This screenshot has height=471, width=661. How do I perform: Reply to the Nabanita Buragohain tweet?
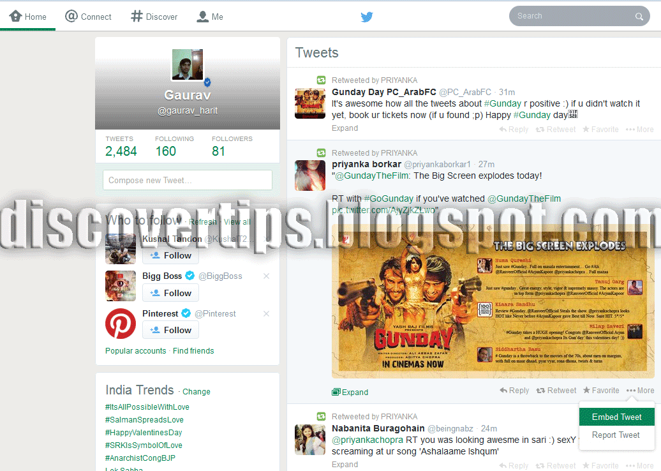(514, 465)
